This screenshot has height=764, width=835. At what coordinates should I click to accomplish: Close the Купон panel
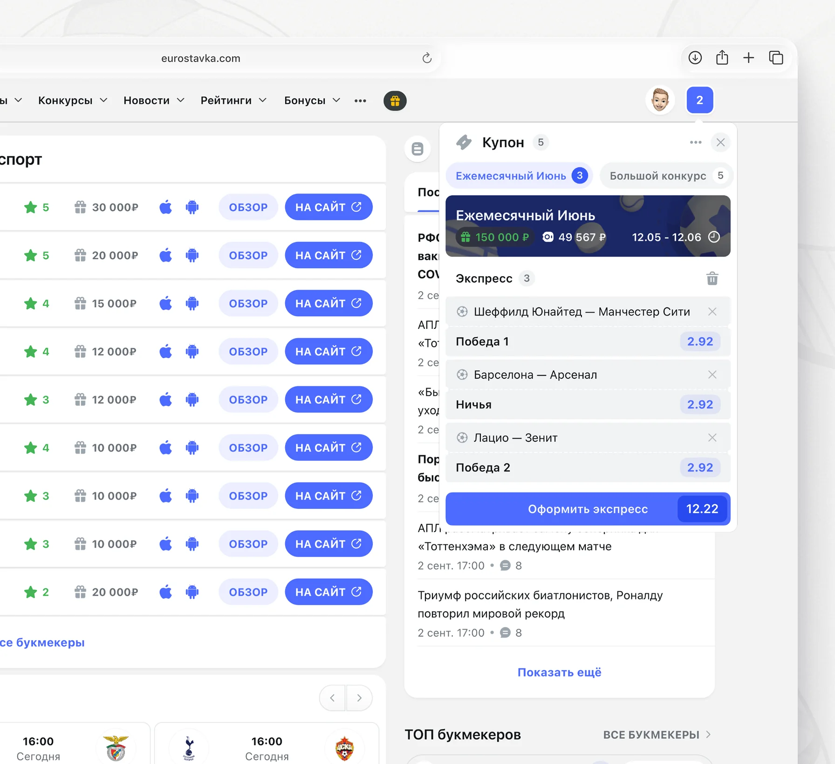coord(720,142)
